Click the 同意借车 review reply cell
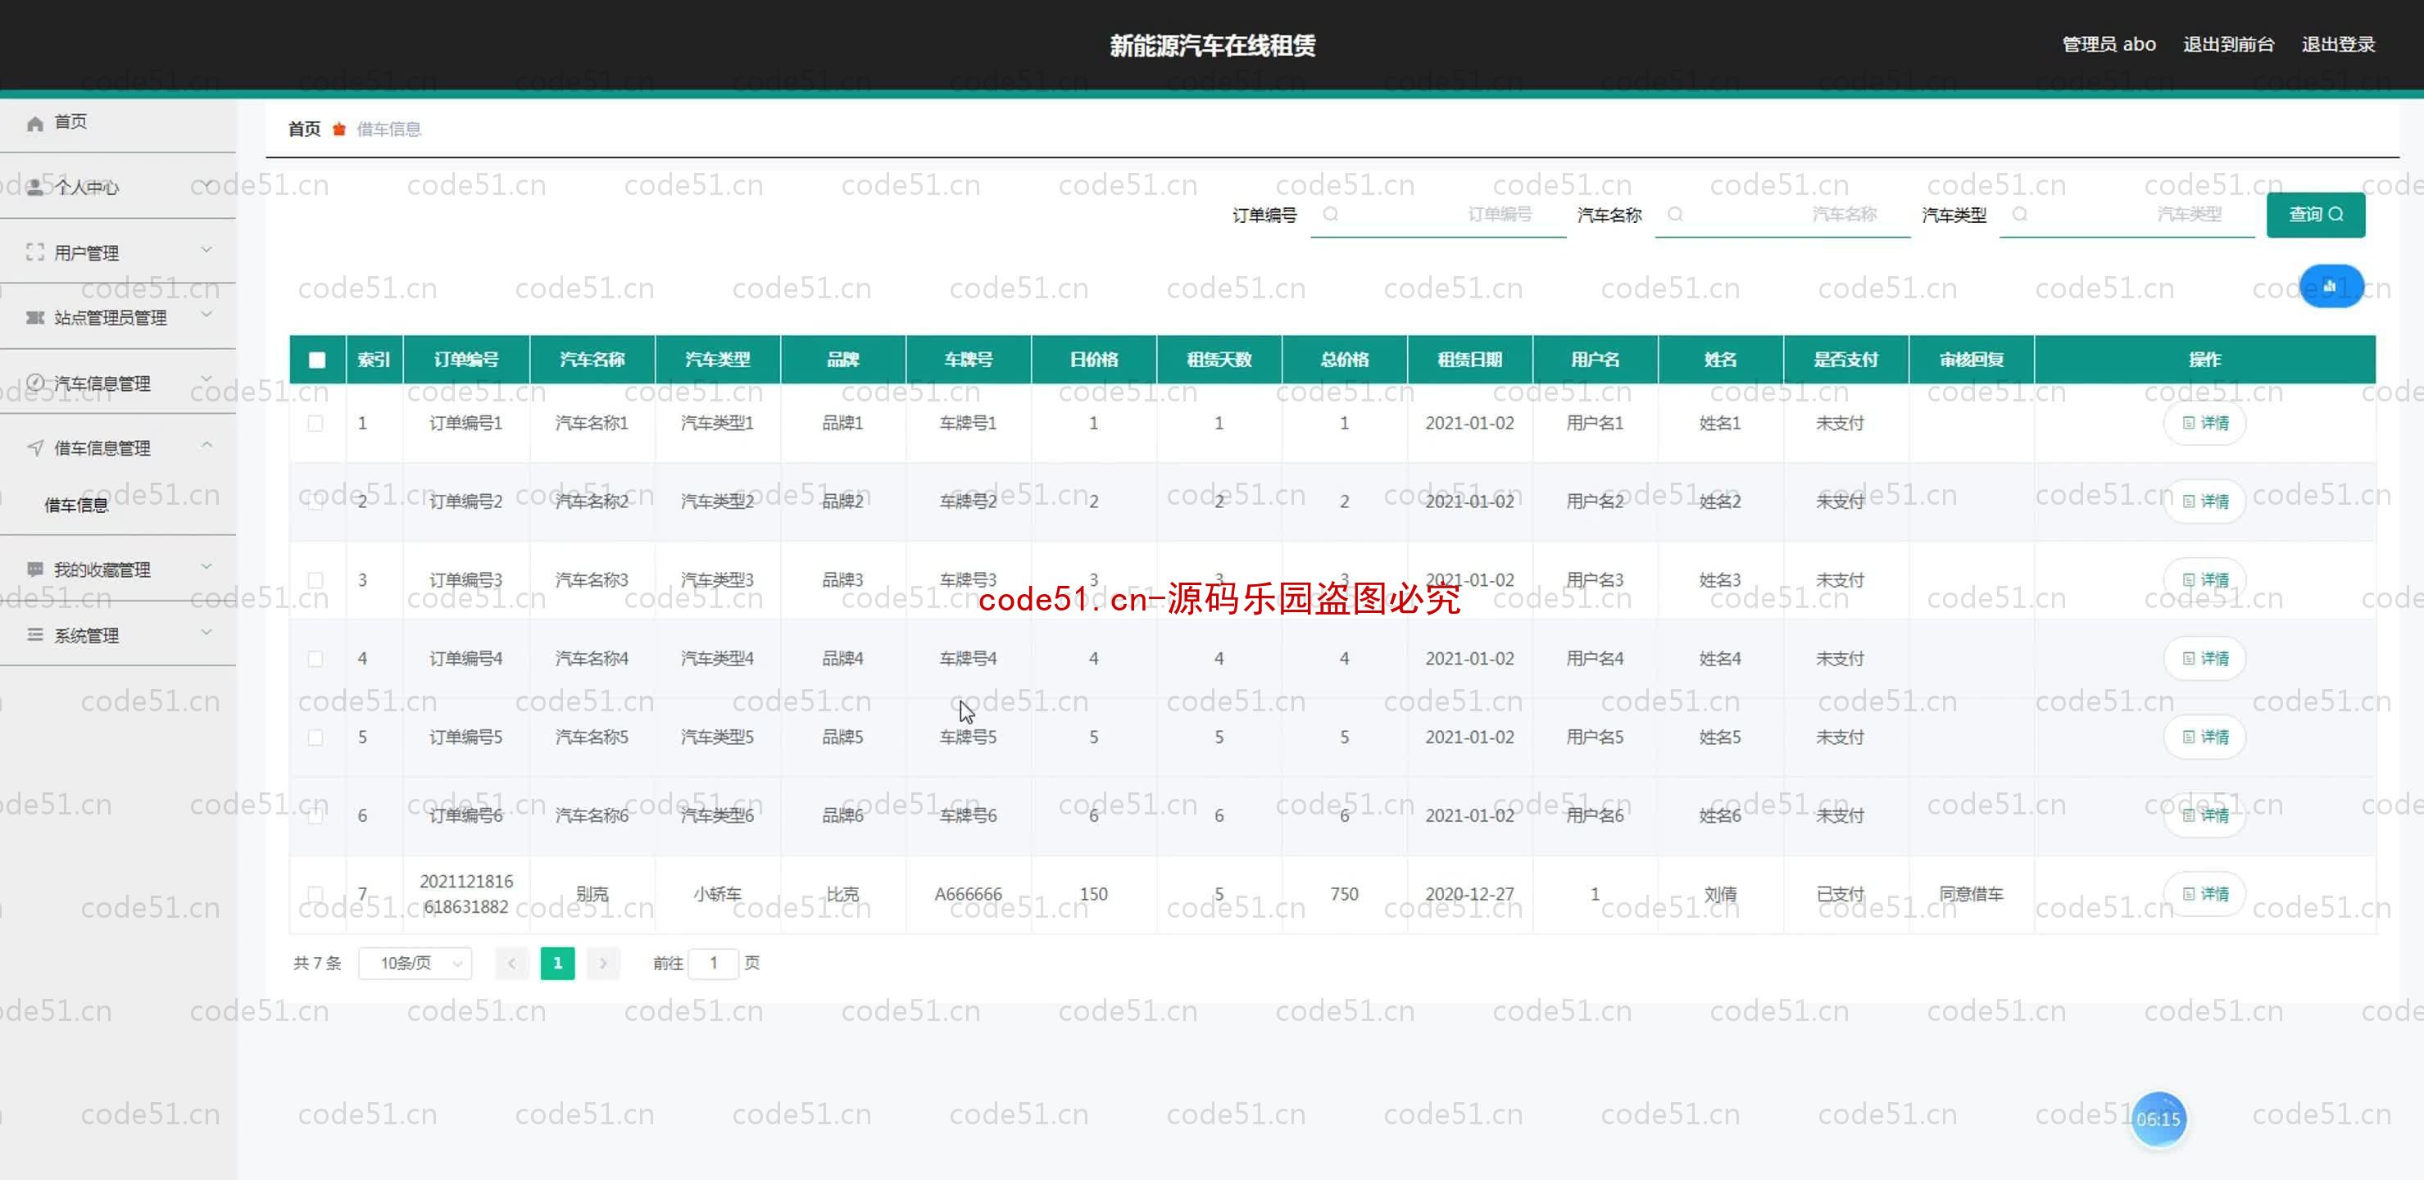The image size is (2424, 1180). click(x=1972, y=894)
